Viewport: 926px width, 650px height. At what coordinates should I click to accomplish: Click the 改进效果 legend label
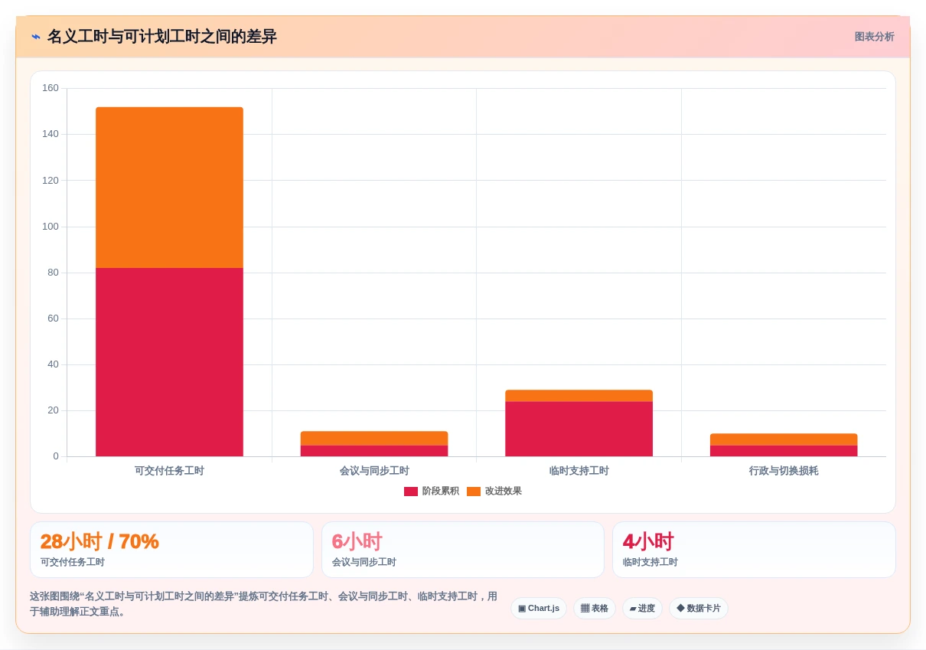tap(504, 492)
